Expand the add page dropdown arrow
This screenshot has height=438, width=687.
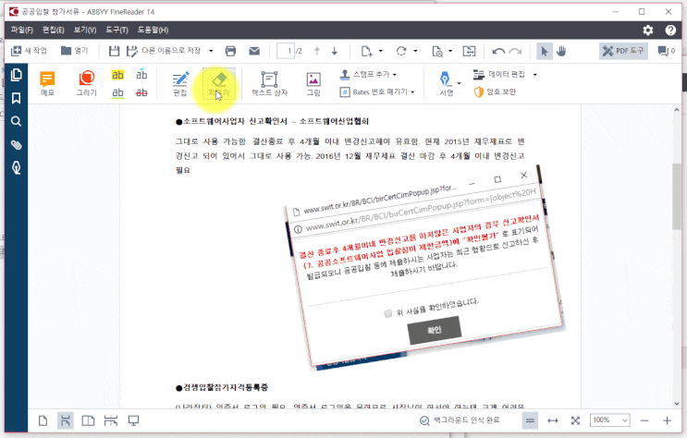(x=380, y=51)
